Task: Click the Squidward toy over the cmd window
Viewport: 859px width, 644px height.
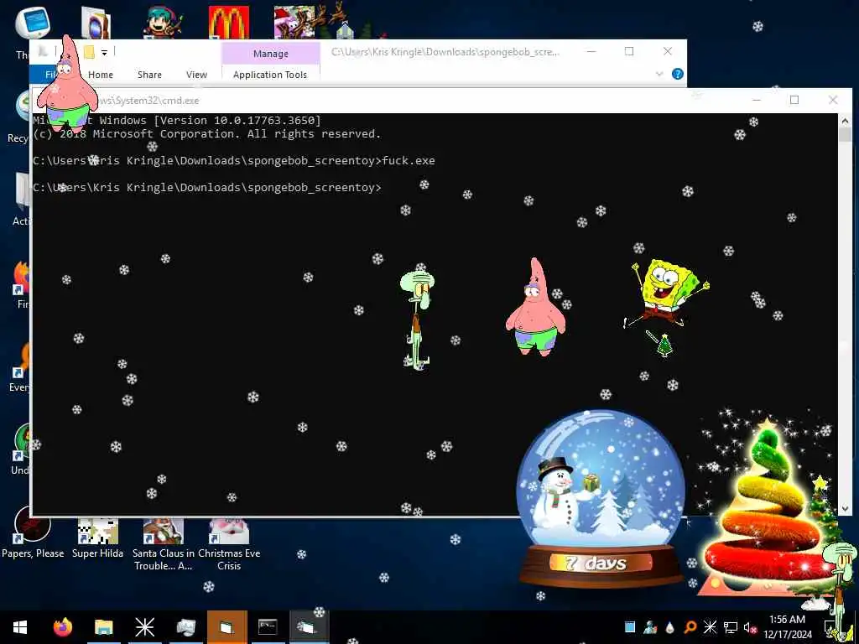Action: pyautogui.click(x=417, y=320)
